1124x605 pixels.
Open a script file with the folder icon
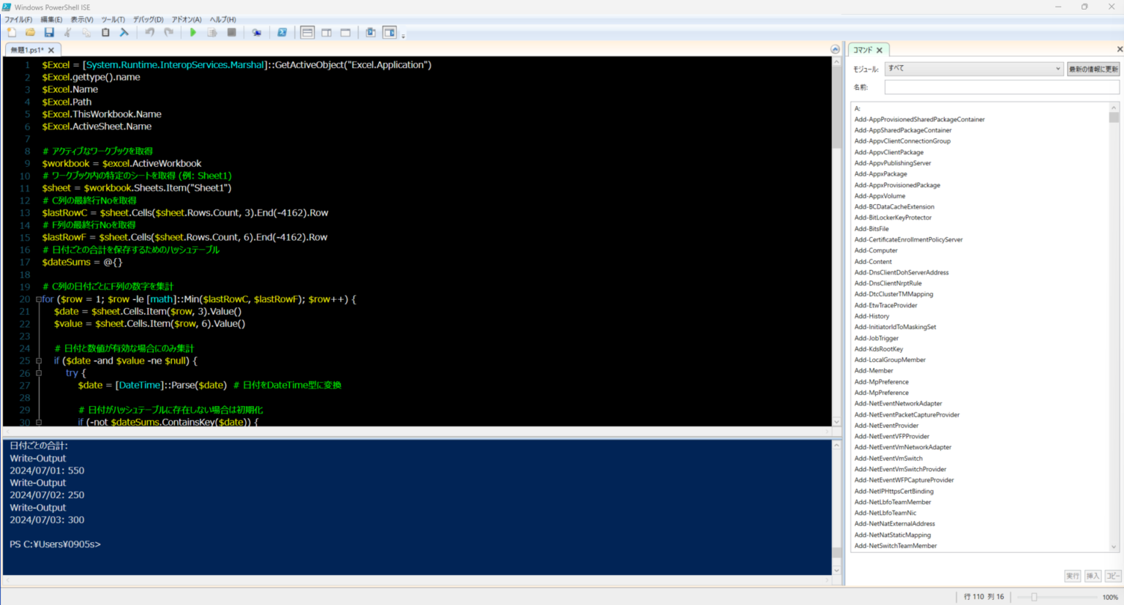click(x=30, y=33)
